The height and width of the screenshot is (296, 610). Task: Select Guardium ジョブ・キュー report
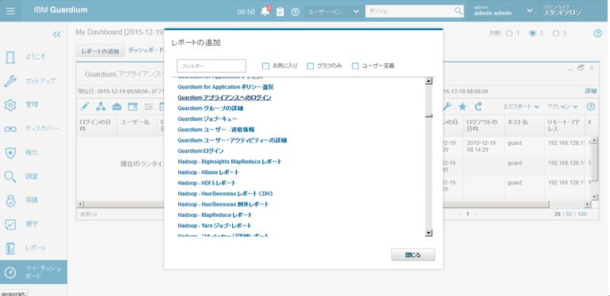[208, 119]
